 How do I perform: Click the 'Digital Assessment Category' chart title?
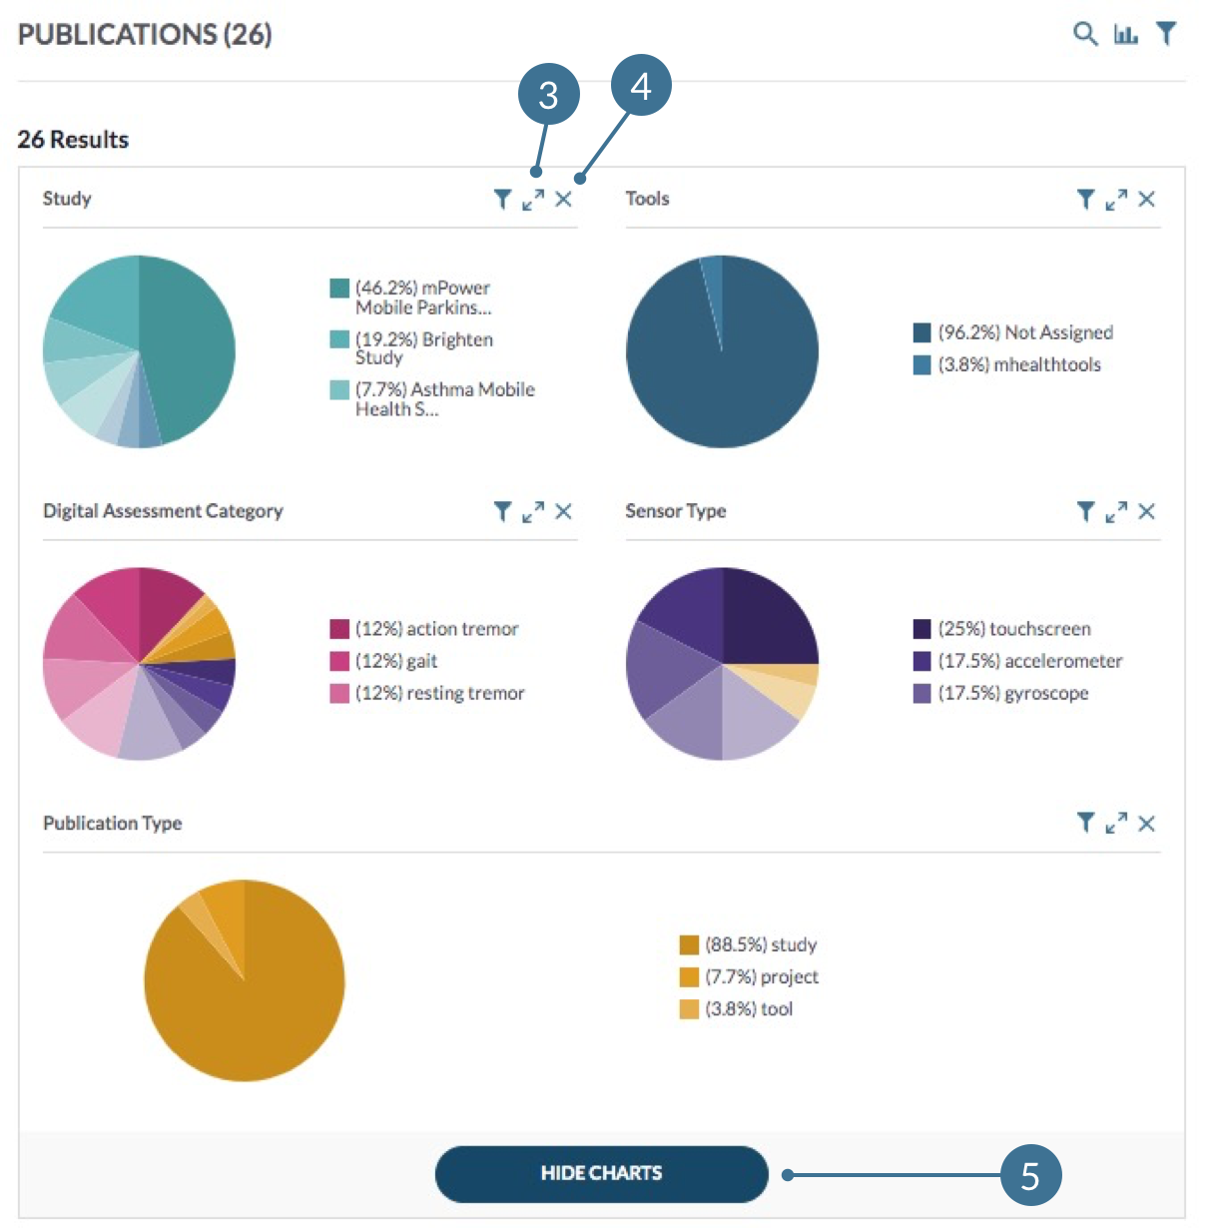[163, 511]
